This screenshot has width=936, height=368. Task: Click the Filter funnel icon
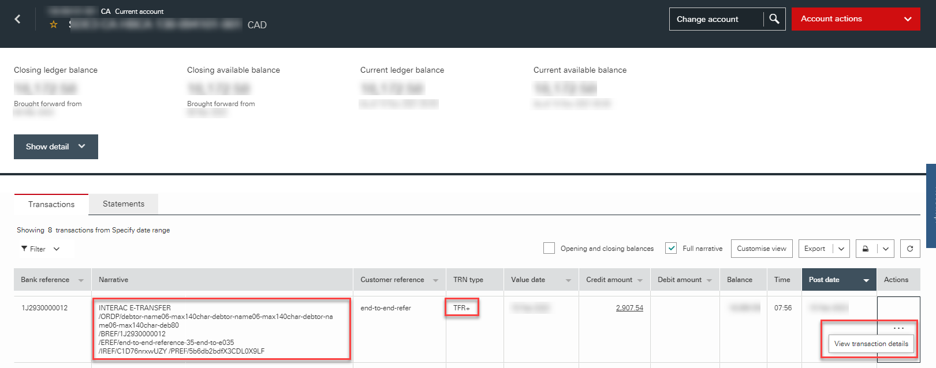click(24, 249)
